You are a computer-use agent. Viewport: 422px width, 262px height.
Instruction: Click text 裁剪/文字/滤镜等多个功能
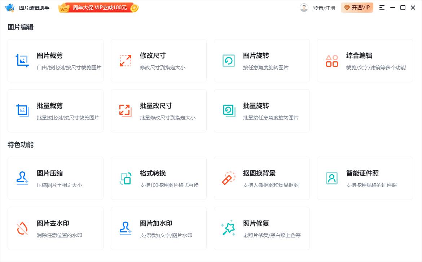(376, 67)
